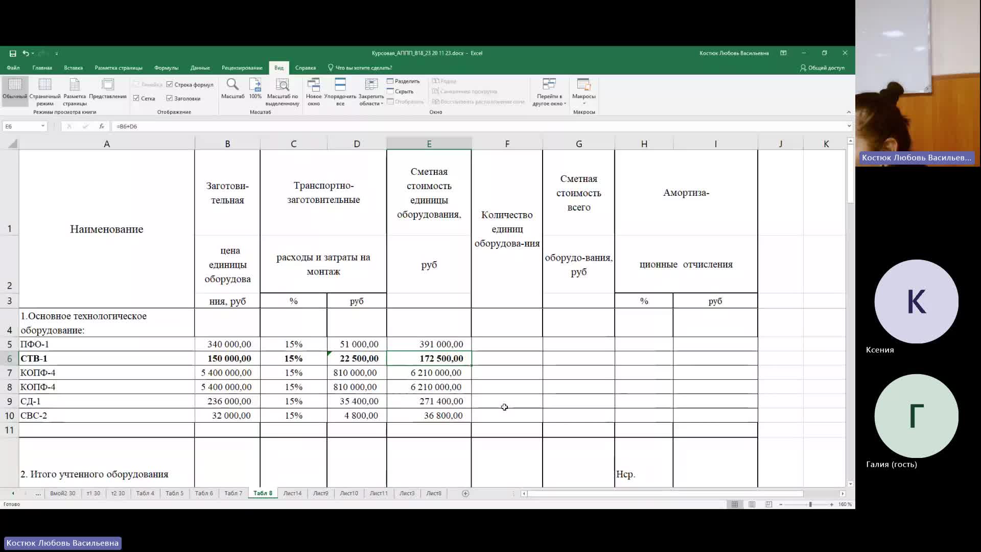
Task: Click Normal view grid icon in status bar
Action: click(735, 504)
